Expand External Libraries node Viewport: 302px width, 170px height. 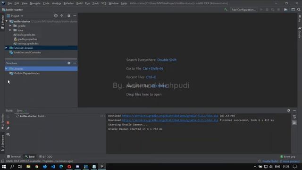[6, 48]
